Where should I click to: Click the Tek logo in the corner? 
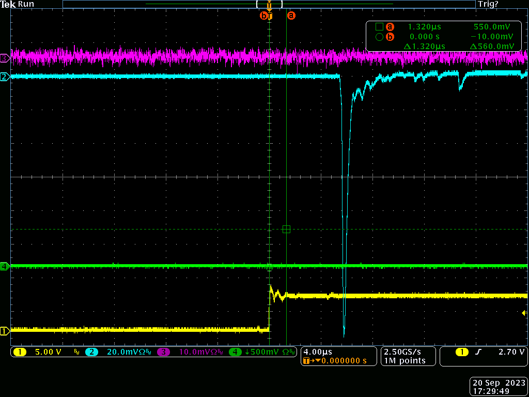pos(8,4)
